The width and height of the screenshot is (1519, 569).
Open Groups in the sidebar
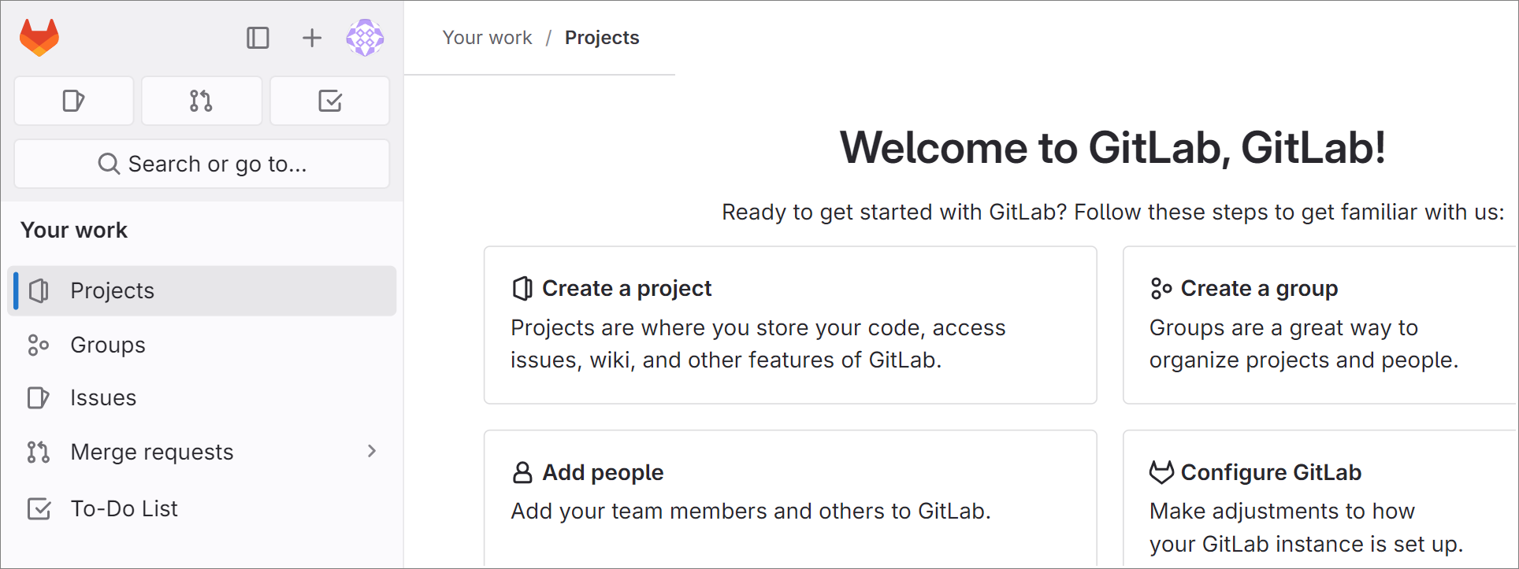[202, 345]
